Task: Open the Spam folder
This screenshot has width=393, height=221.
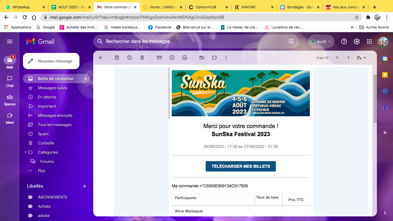Action: point(56,134)
